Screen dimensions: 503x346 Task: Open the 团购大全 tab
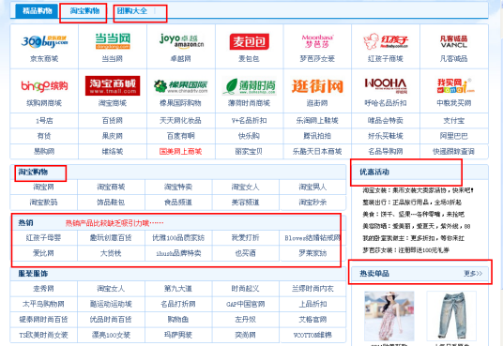[131, 11]
